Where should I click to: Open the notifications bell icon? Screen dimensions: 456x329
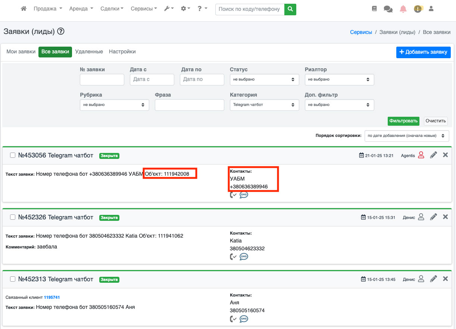pyautogui.click(x=403, y=9)
